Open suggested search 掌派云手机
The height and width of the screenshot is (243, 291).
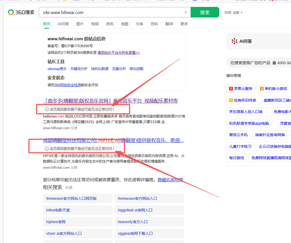click(238, 135)
